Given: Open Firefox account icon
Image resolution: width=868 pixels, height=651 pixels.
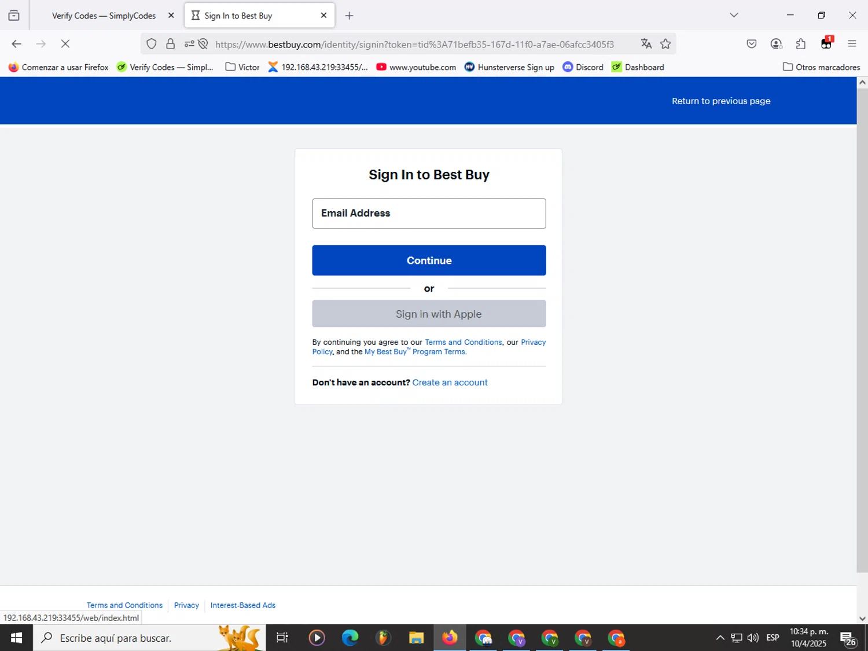Looking at the screenshot, I should coord(777,44).
